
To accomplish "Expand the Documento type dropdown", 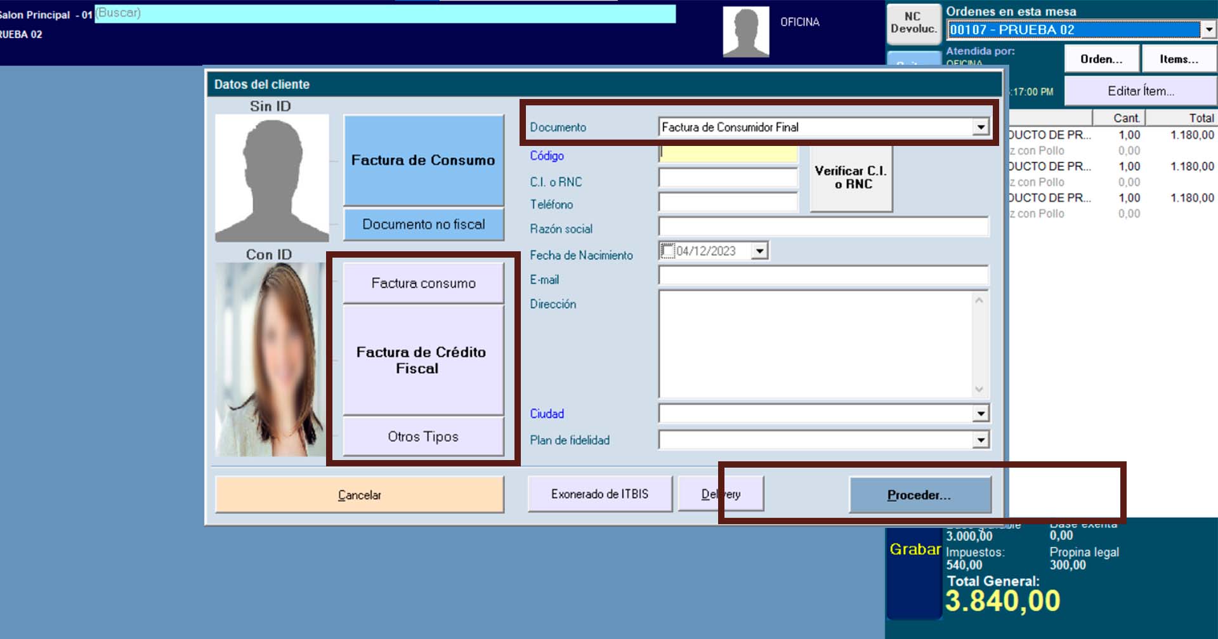I will (981, 127).
